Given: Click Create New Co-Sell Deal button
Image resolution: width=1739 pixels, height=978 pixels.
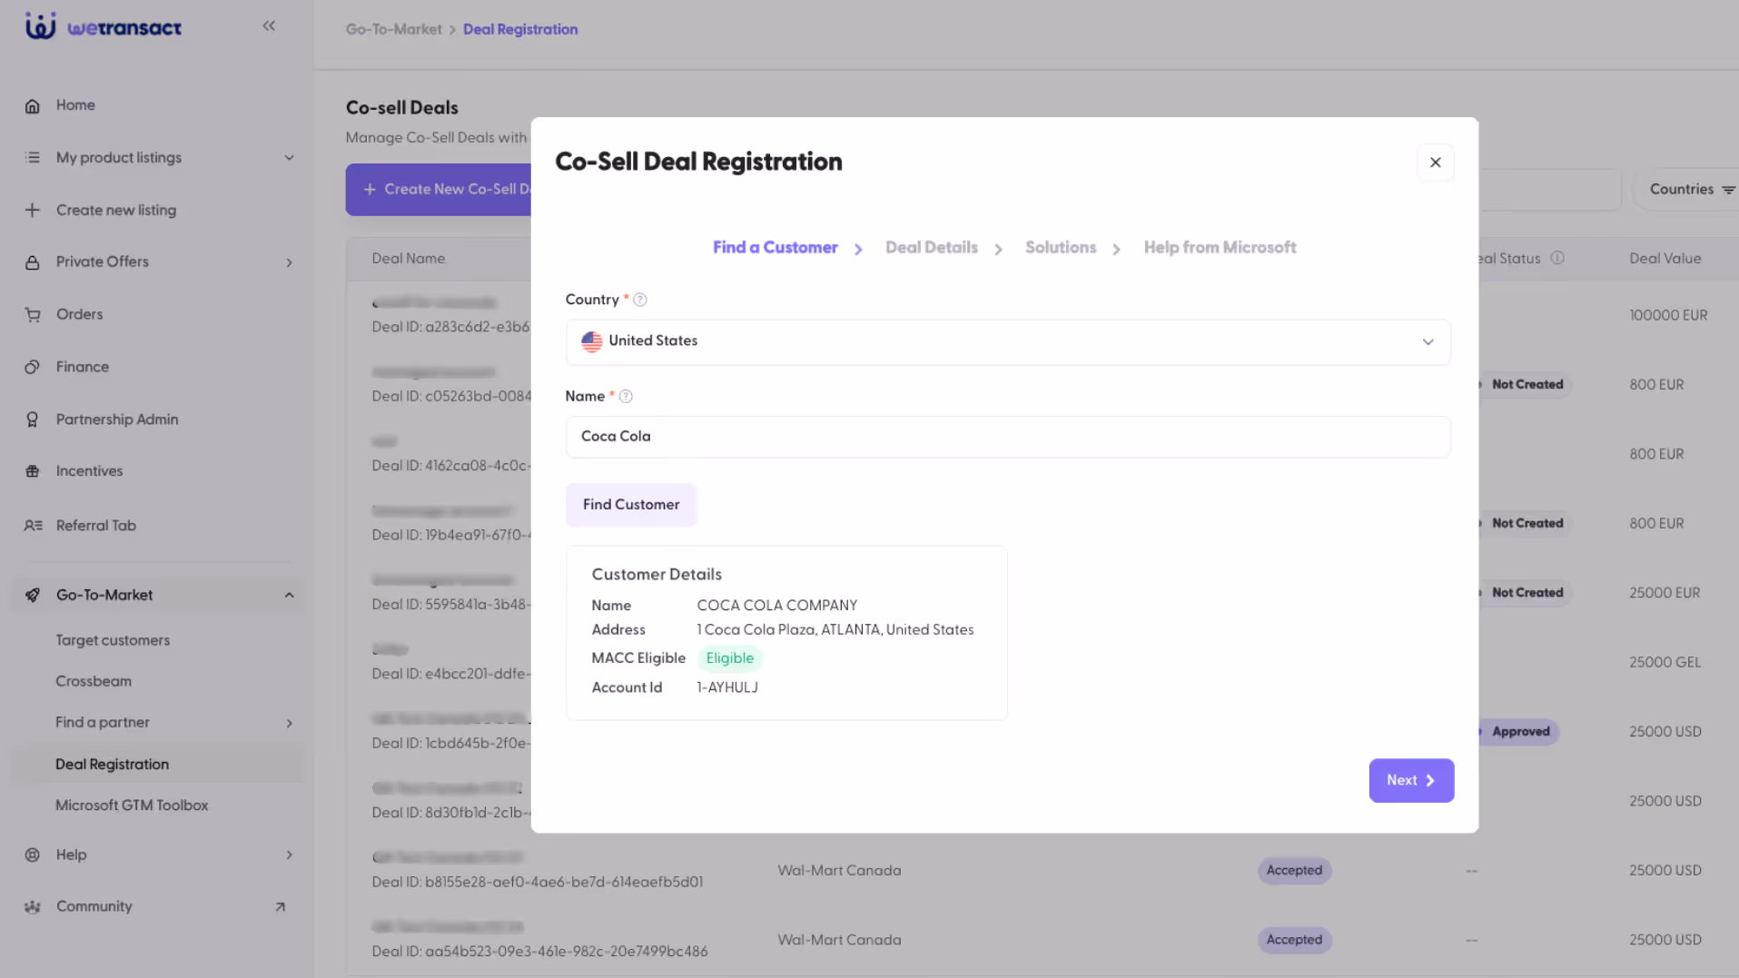Looking at the screenshot, I should (439, 190).
